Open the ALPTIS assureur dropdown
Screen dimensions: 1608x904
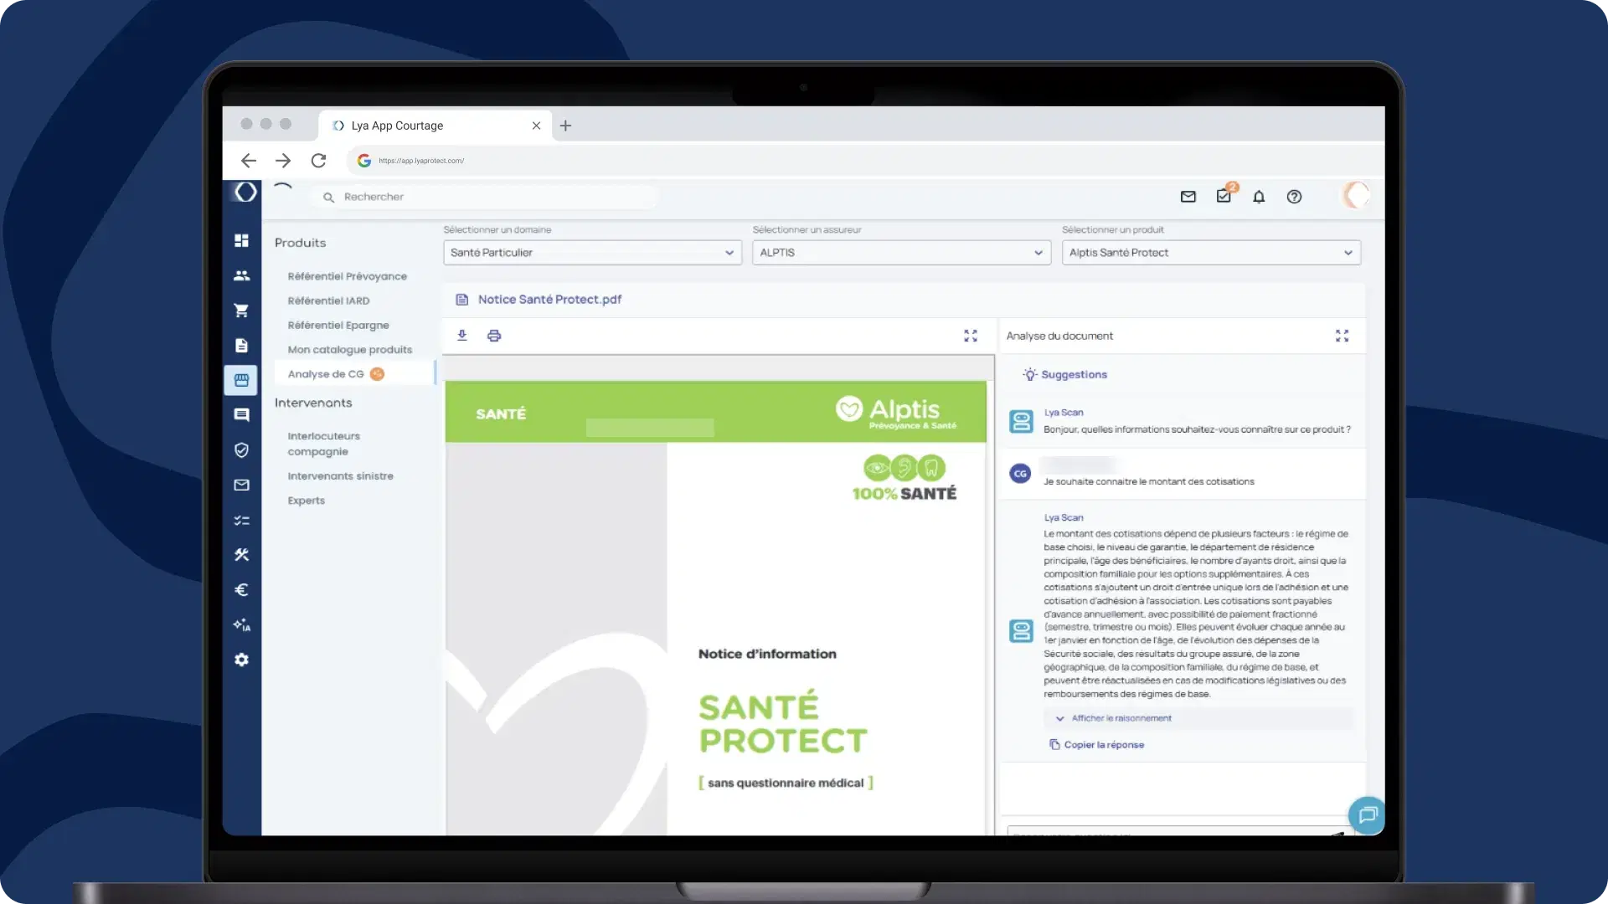click(x=901, y=253)
